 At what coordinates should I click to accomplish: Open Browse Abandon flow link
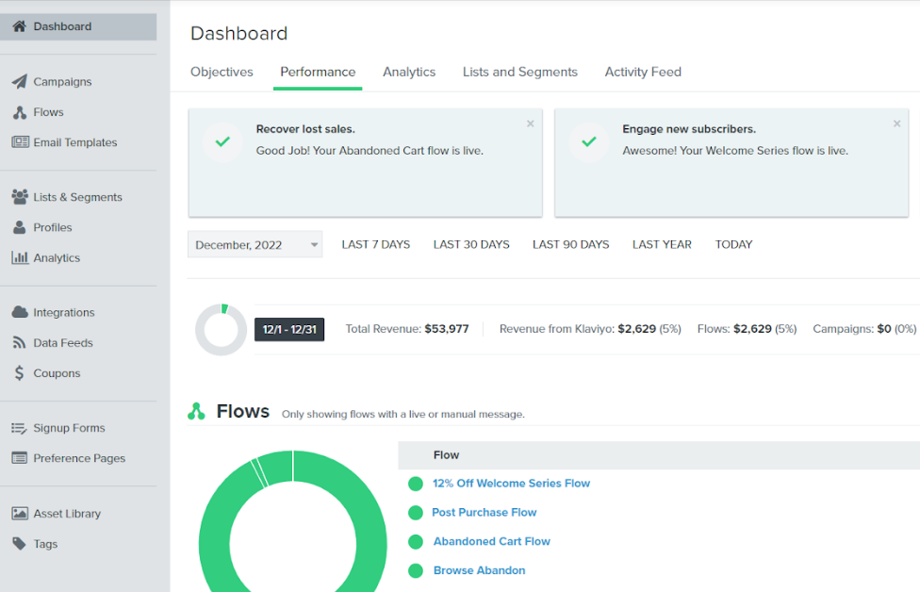[x=479, y=570]
